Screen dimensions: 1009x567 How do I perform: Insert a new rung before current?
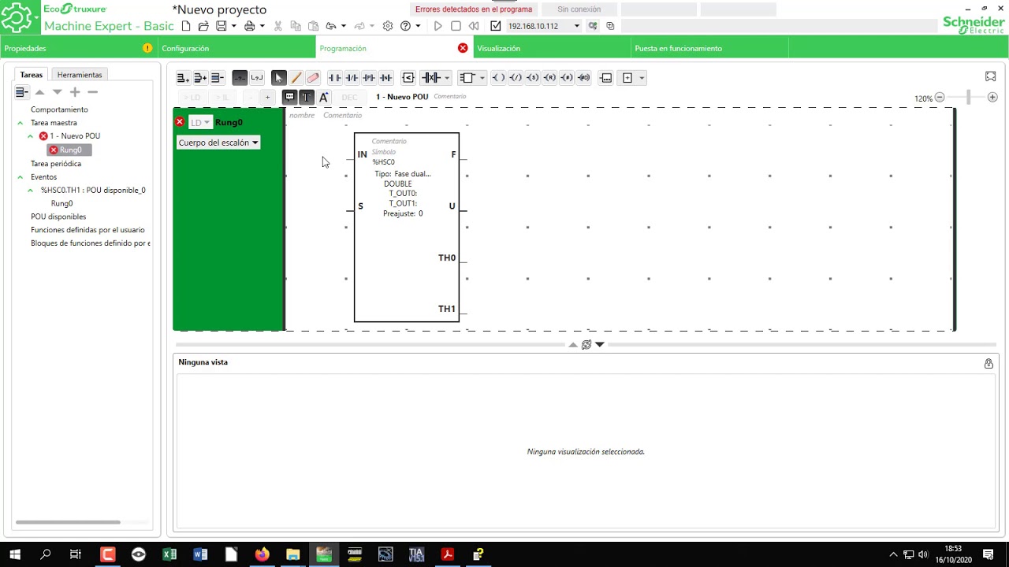200,78
